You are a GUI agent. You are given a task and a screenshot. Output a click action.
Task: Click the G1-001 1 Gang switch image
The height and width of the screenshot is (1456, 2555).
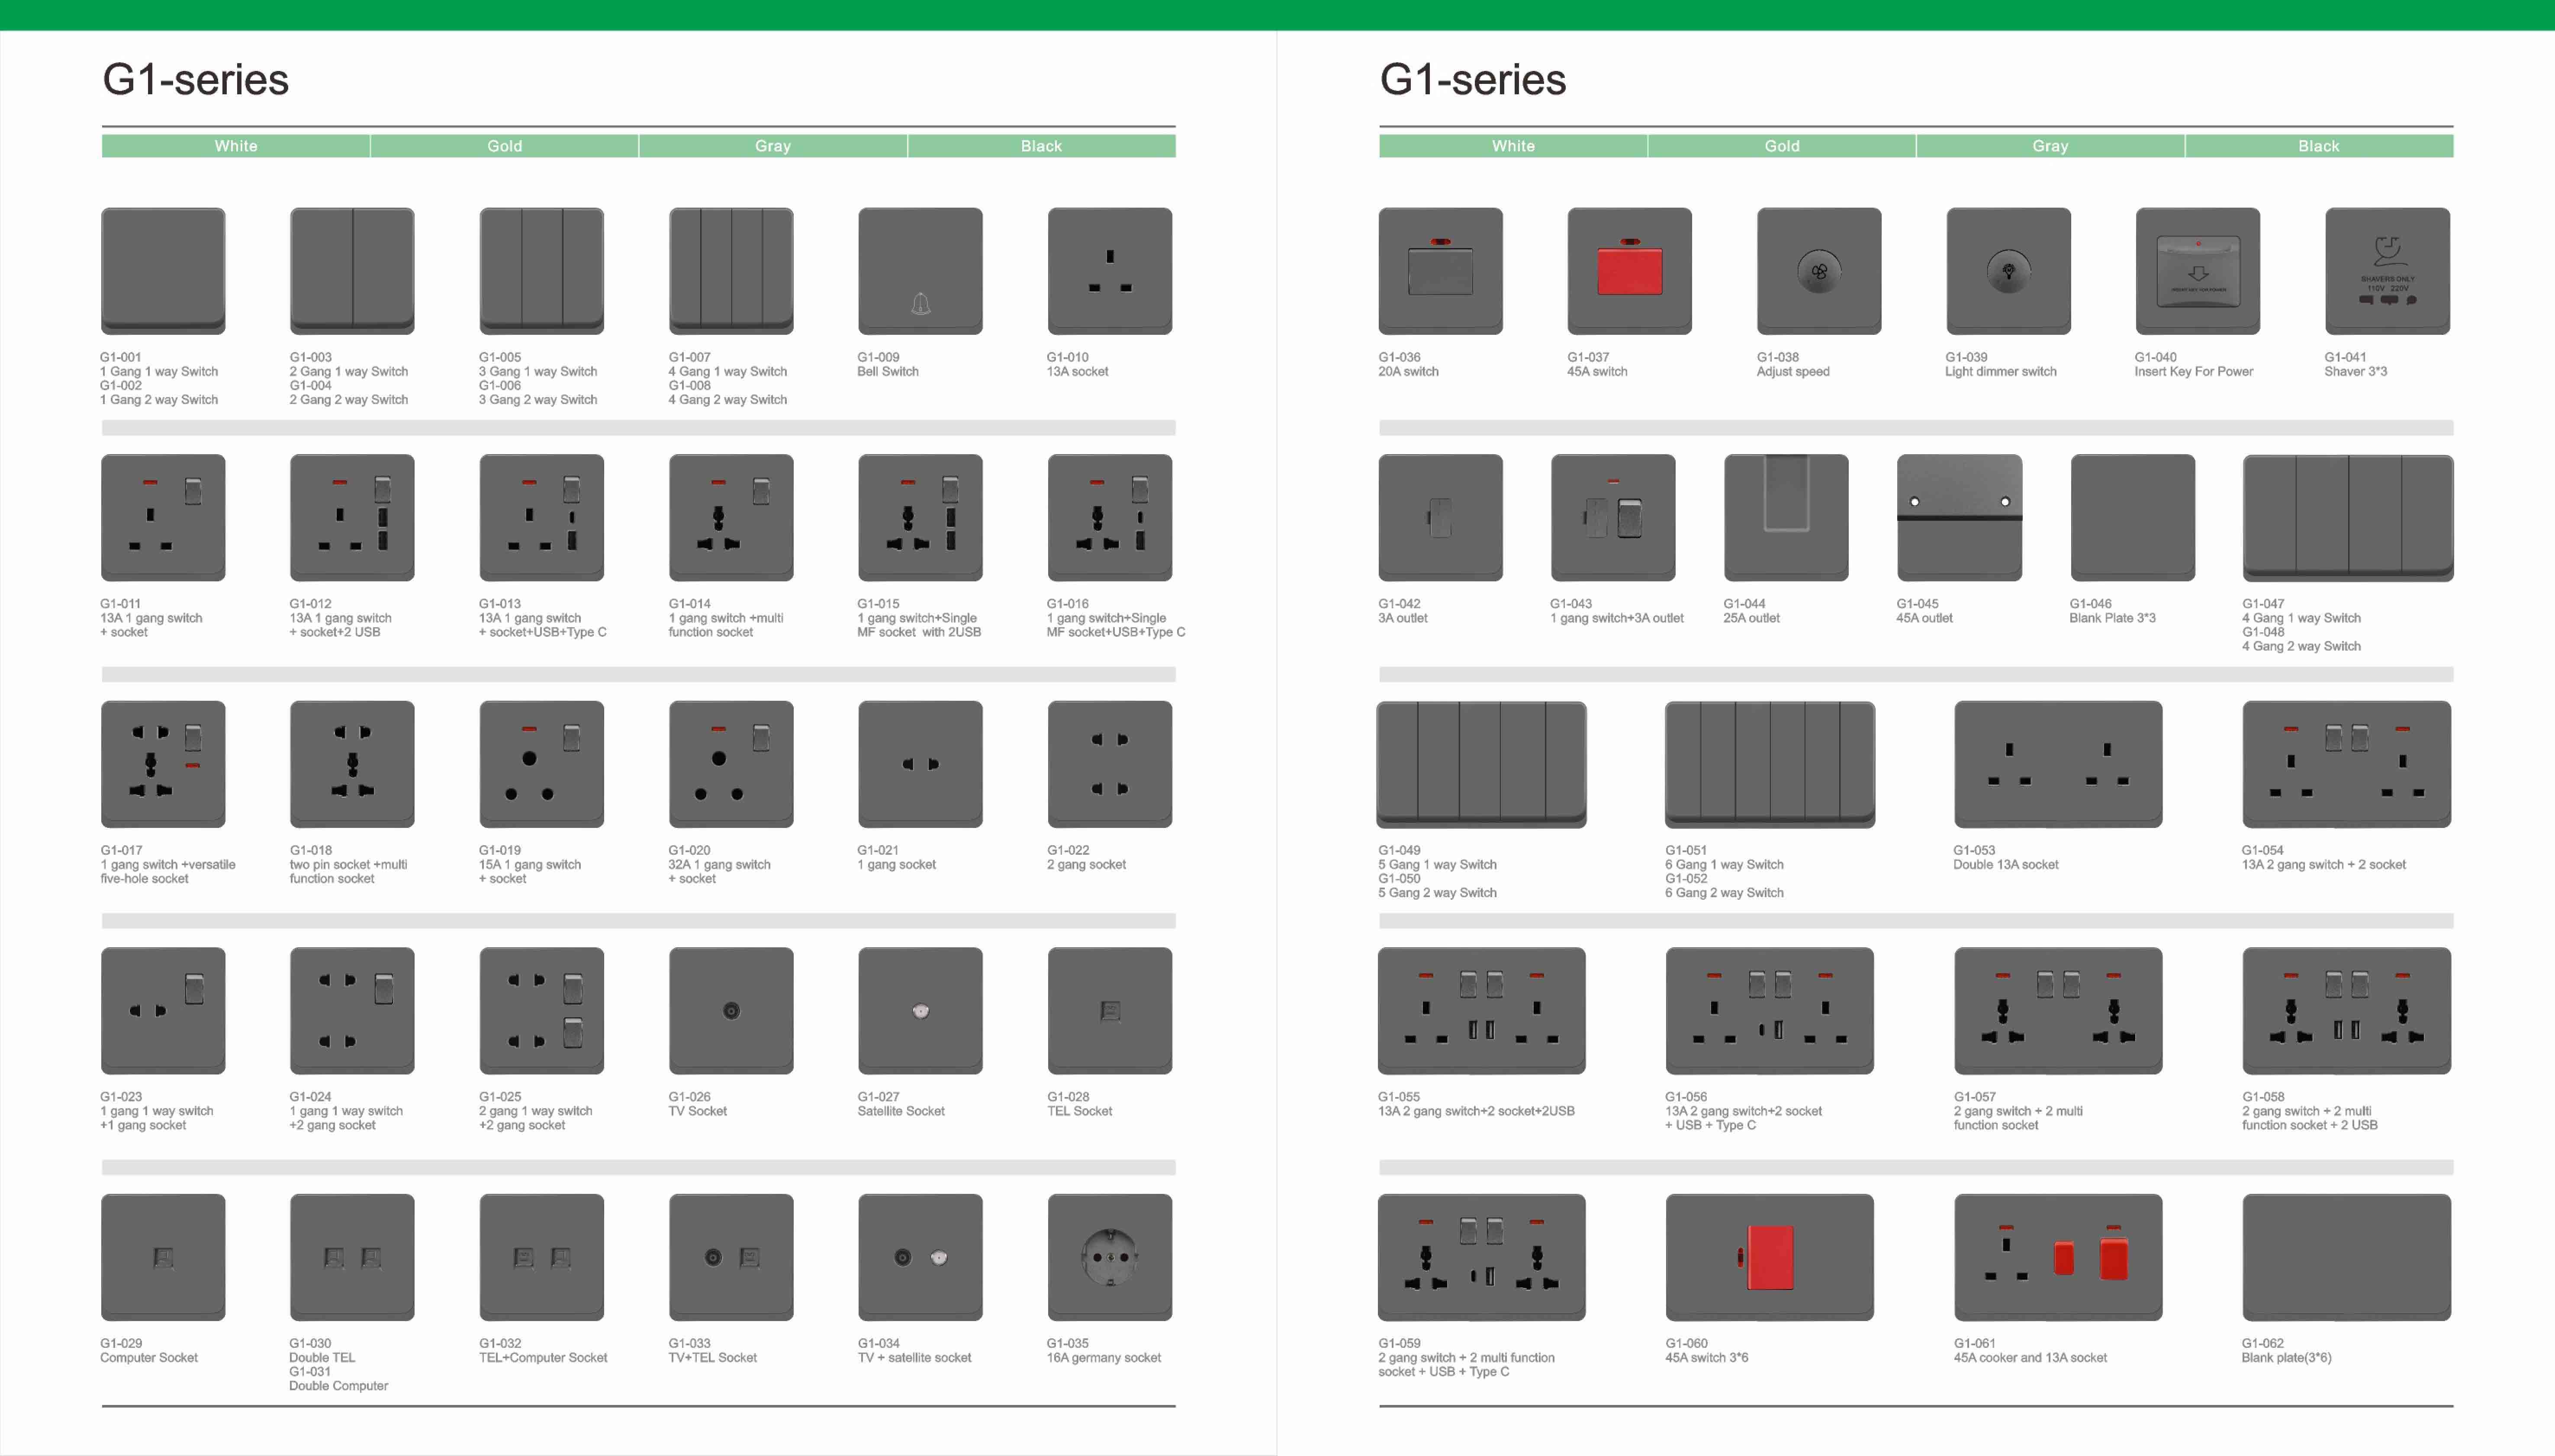click(163, 271)
